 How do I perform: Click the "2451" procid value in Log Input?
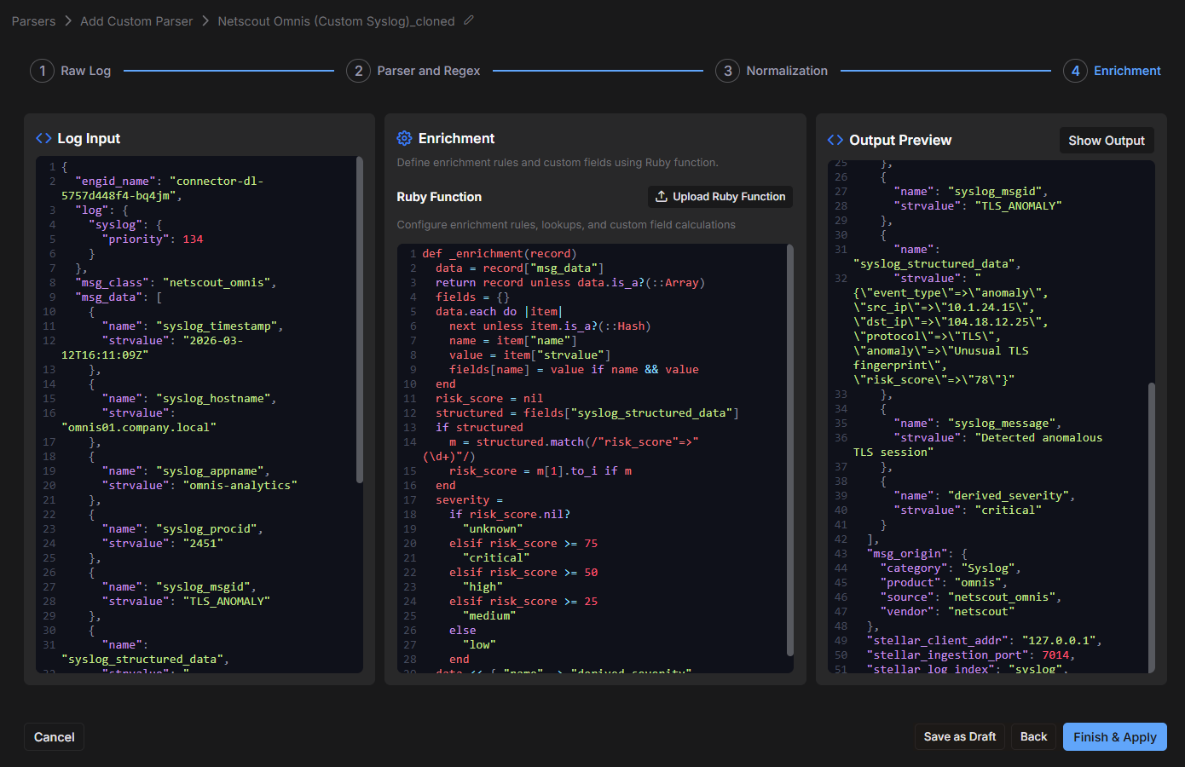tap(203, 544)
